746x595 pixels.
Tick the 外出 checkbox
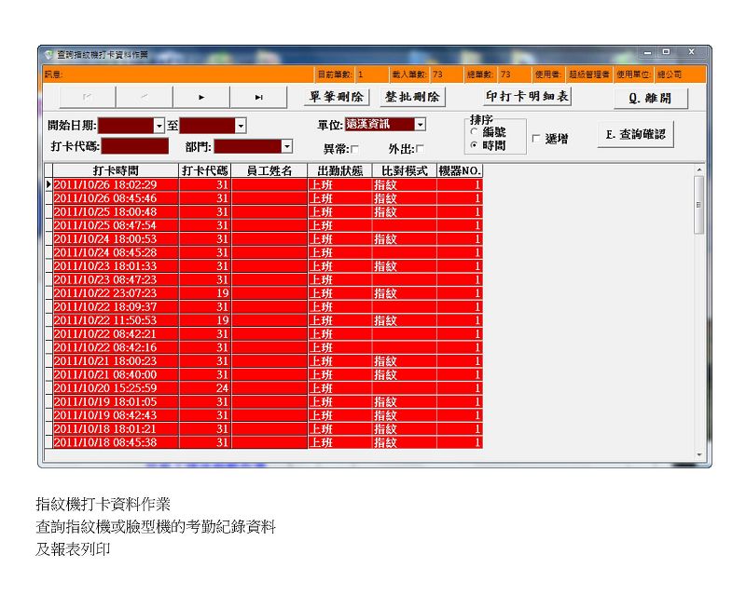(420, 149)
